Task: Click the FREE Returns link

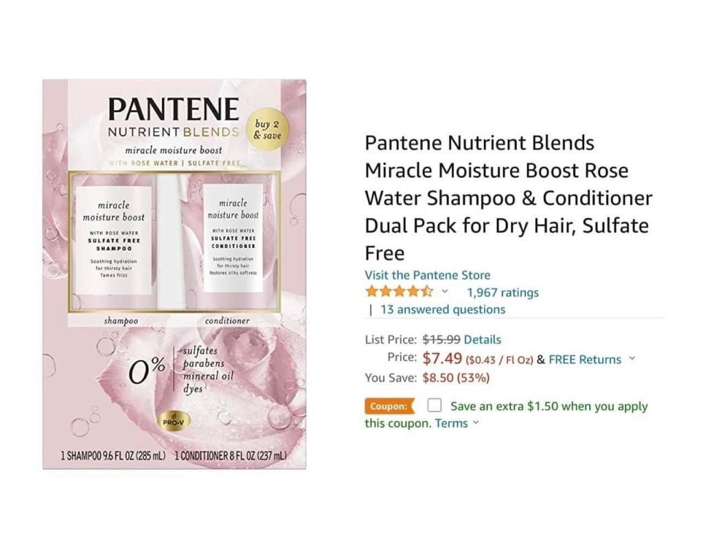Action: pos(585,359)
